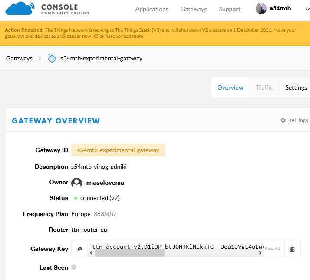Viewport: 310px width, 280px height.
Task: Click the Action Required migration banner
Action: [155, 33]
